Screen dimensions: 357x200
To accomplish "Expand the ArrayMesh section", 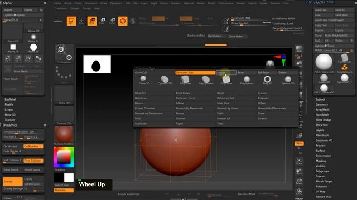I will (x=322, y=110).
